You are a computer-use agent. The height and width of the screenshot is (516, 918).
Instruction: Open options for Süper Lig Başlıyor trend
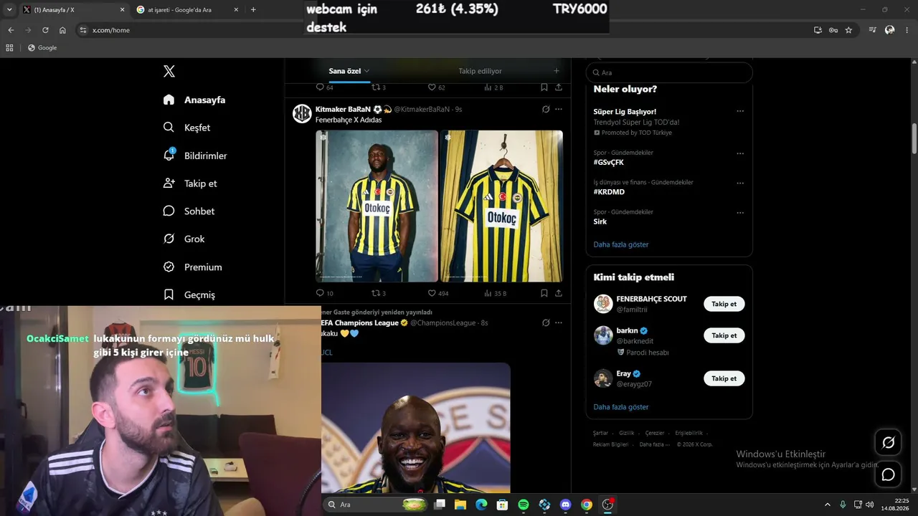(x=740, y=111)
